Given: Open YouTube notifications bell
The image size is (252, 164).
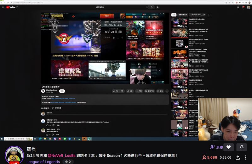Looking at the screenshot, I should 243,7.
